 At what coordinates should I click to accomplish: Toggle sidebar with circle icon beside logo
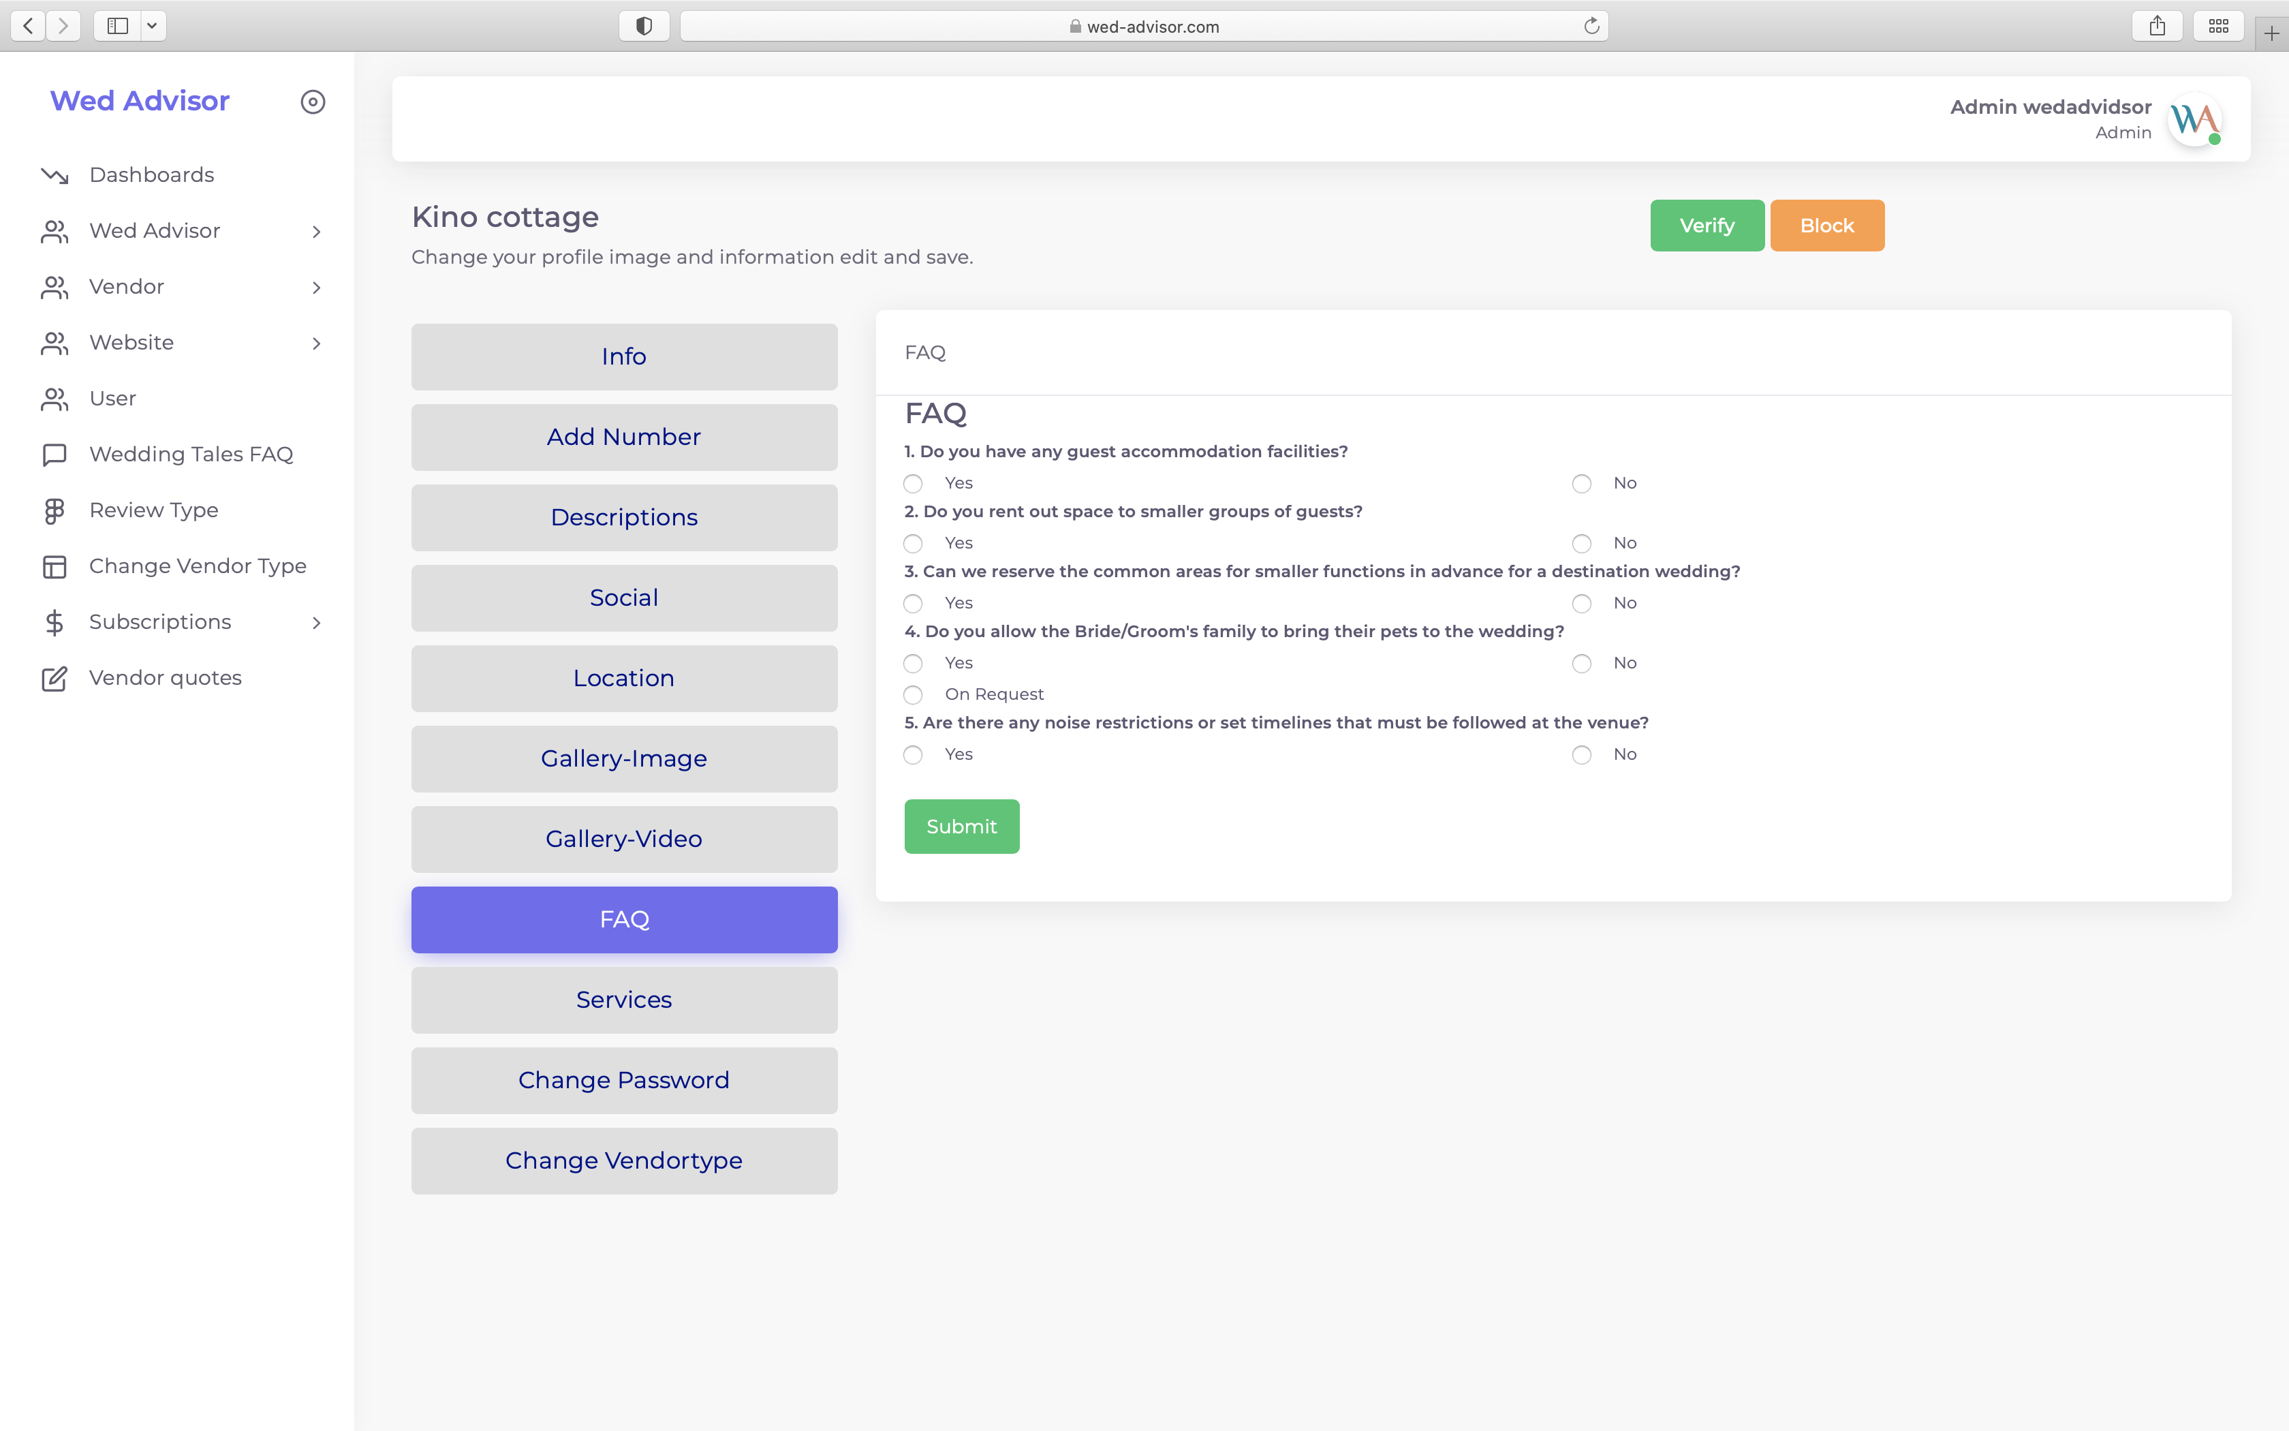pyautogui.click(x=313, y=102)
